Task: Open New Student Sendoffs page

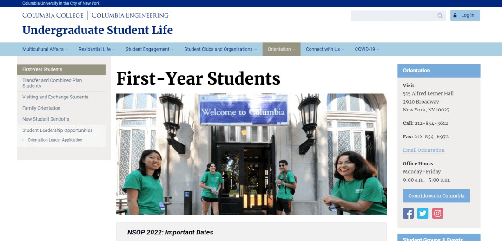Action: point(61,119)
